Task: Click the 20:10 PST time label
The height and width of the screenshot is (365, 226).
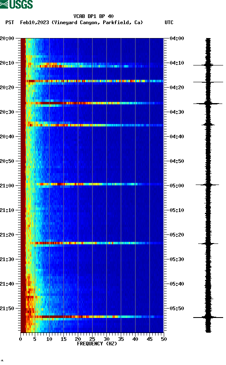Action: [x=7, y=63]
